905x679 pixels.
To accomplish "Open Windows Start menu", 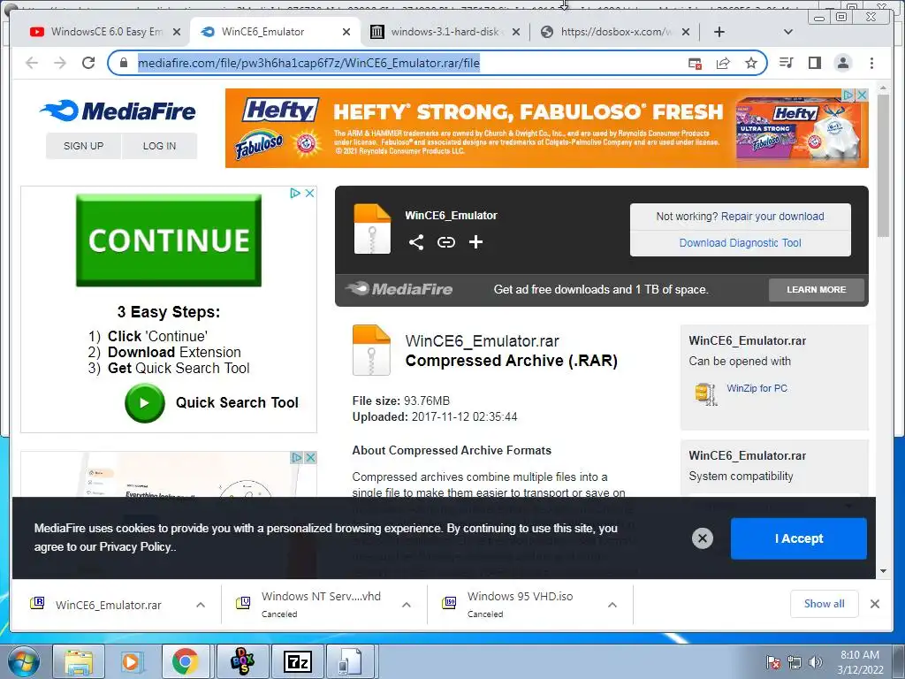I will 24,661.
